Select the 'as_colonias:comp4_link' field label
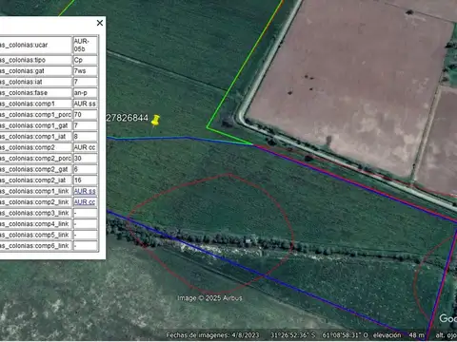 [x=34, y=224]
